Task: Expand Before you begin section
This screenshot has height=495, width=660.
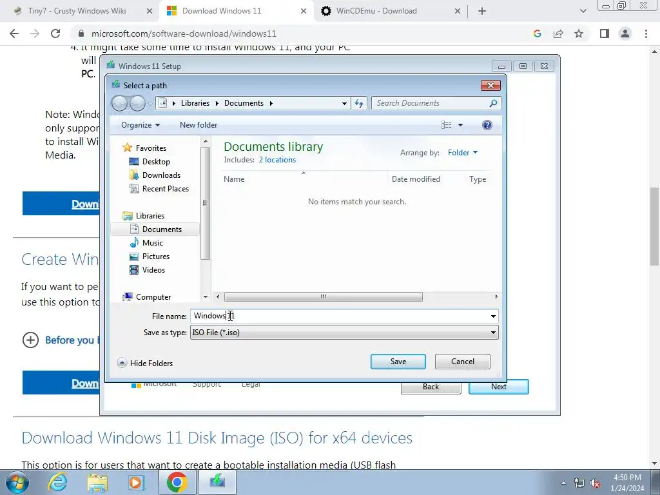Action: pos(30,340)
